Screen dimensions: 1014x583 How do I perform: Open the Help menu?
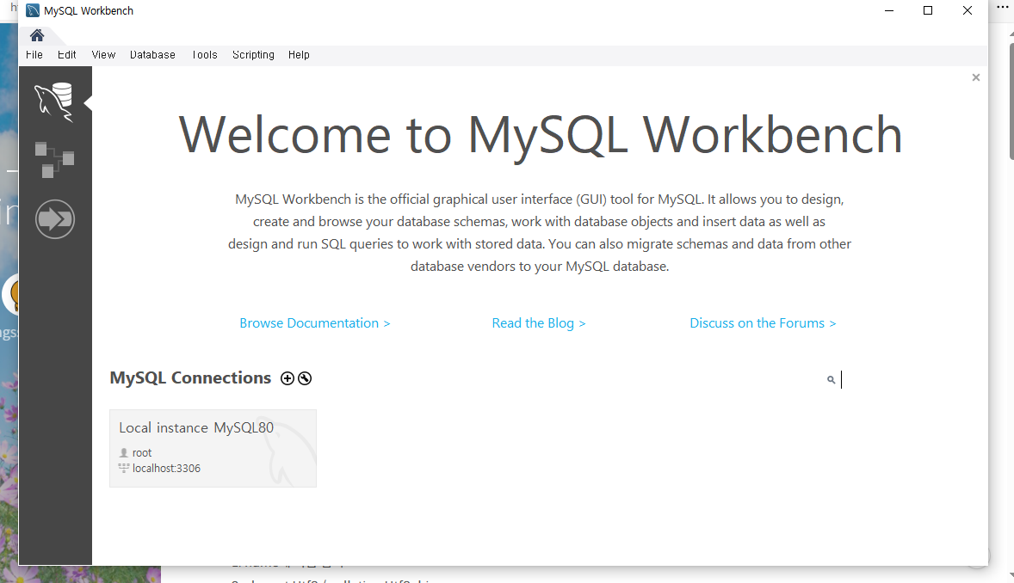(299, 55)
